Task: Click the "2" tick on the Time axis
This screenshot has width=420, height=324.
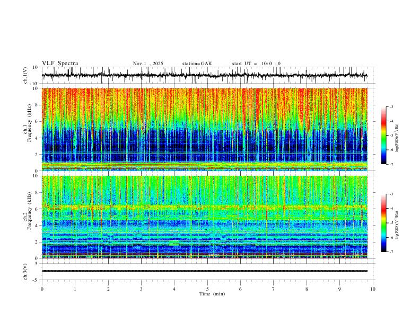Action: [108, 289]
